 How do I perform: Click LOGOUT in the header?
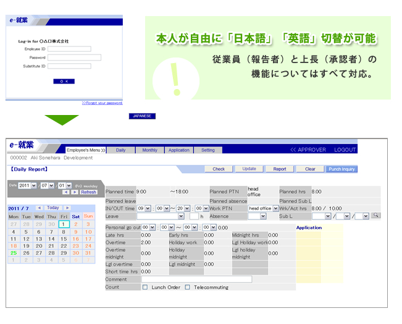345,150
